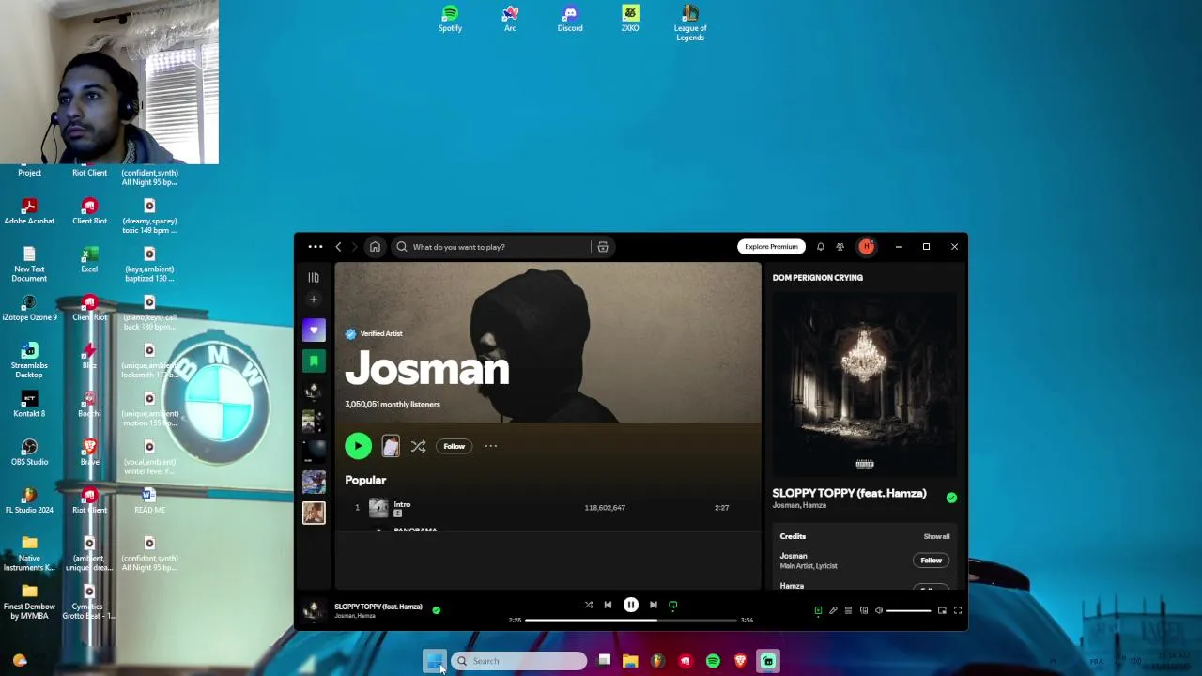The width and height of the screenshot is (1202, 676).
Task: Select the 2XKO desktop shortcut
Action: [630, 19]
